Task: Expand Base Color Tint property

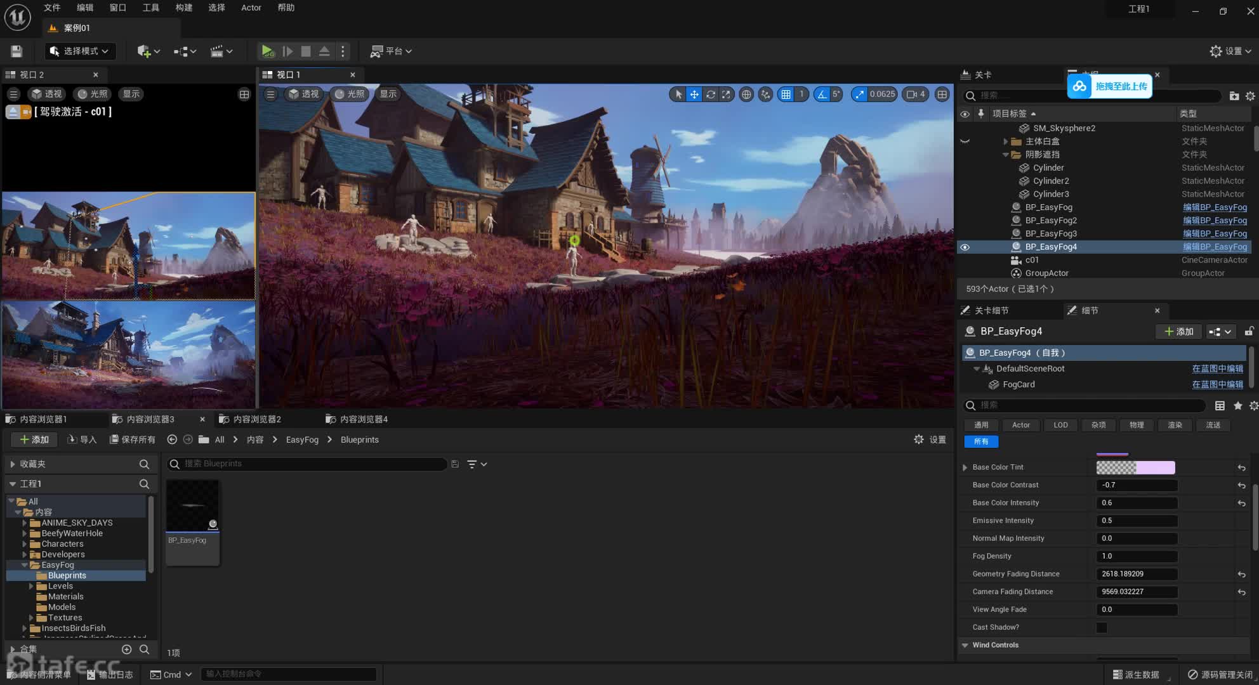Action: tap(965, 467)
